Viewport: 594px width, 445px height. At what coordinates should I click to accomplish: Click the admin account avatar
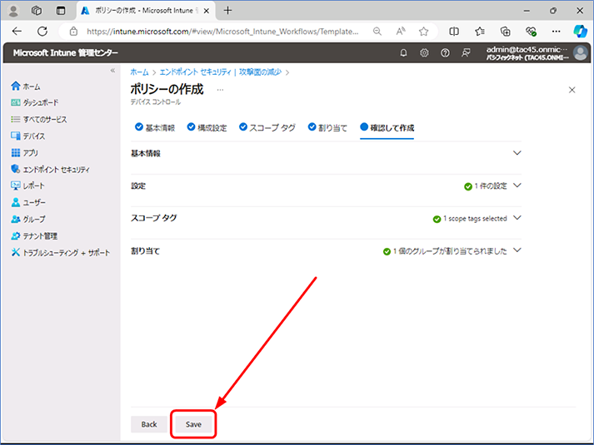coord(580,53)
